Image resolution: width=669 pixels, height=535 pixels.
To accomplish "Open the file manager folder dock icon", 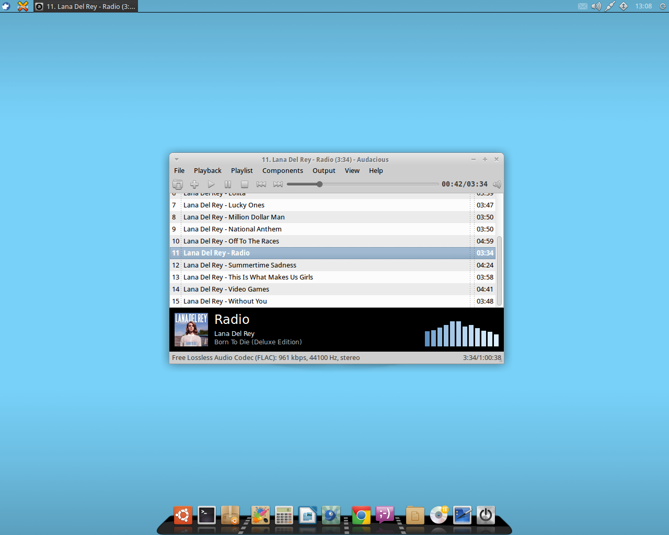I will pyautogui.click(x=415, y=516).
